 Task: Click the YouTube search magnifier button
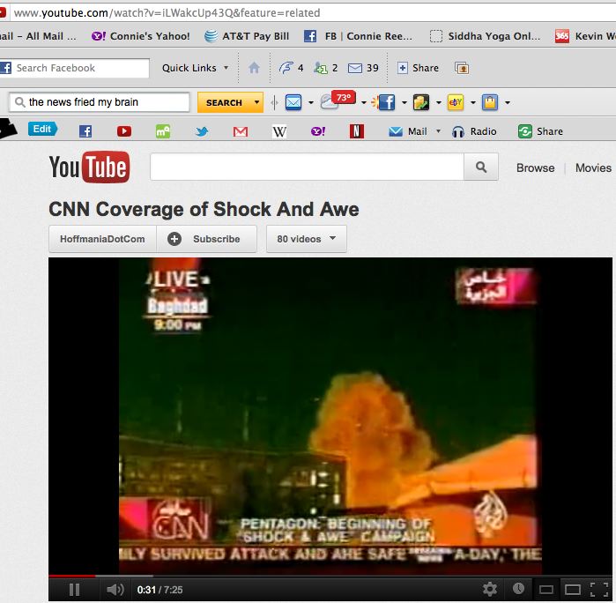coord(481,167)
